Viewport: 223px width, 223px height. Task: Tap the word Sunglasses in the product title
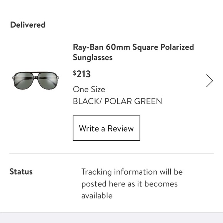coord(93,57)
